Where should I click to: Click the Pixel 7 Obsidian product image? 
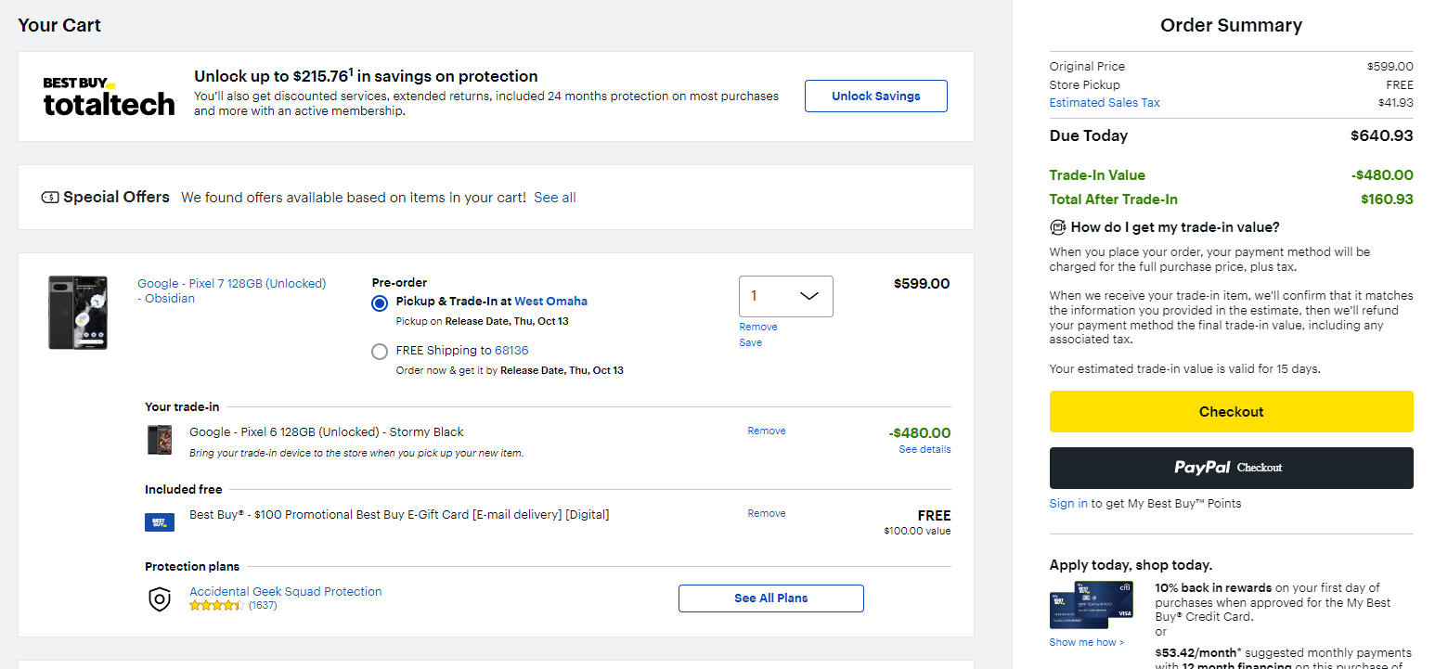tap(78, 312)
